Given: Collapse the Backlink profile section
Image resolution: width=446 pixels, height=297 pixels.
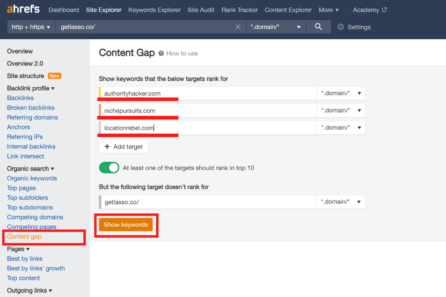Looking at the screenshot, I should pyautogui.click(x=31, y=88).
